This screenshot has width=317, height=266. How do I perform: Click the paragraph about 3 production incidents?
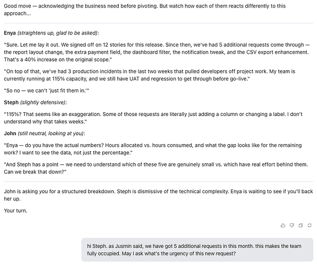click(149, 75)
